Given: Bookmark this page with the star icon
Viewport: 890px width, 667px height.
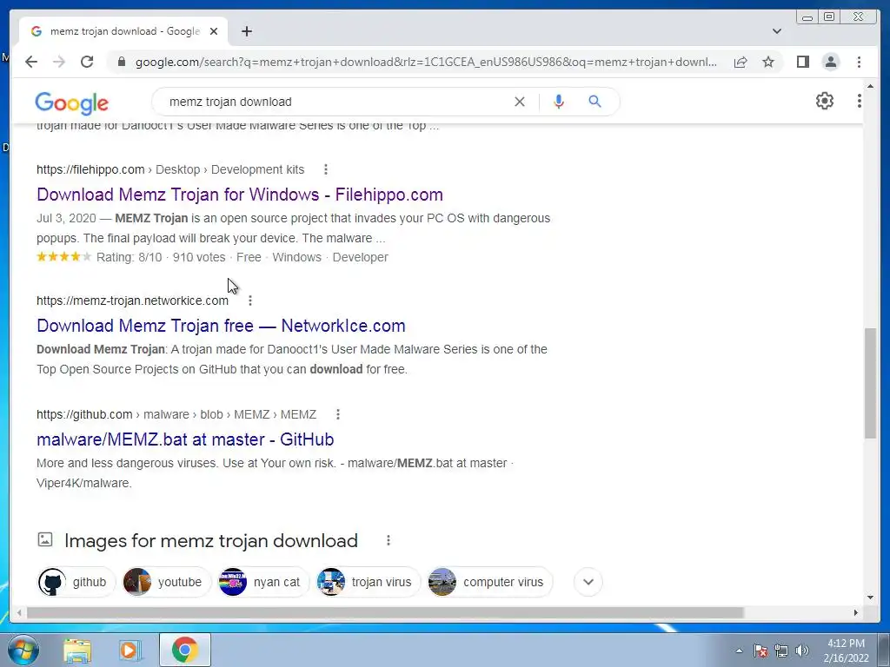Looking at the screenshot, I should point(768,62).
